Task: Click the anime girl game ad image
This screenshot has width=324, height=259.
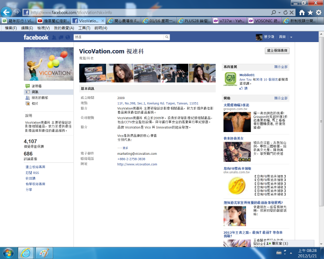Action: (x=237, y=152)
